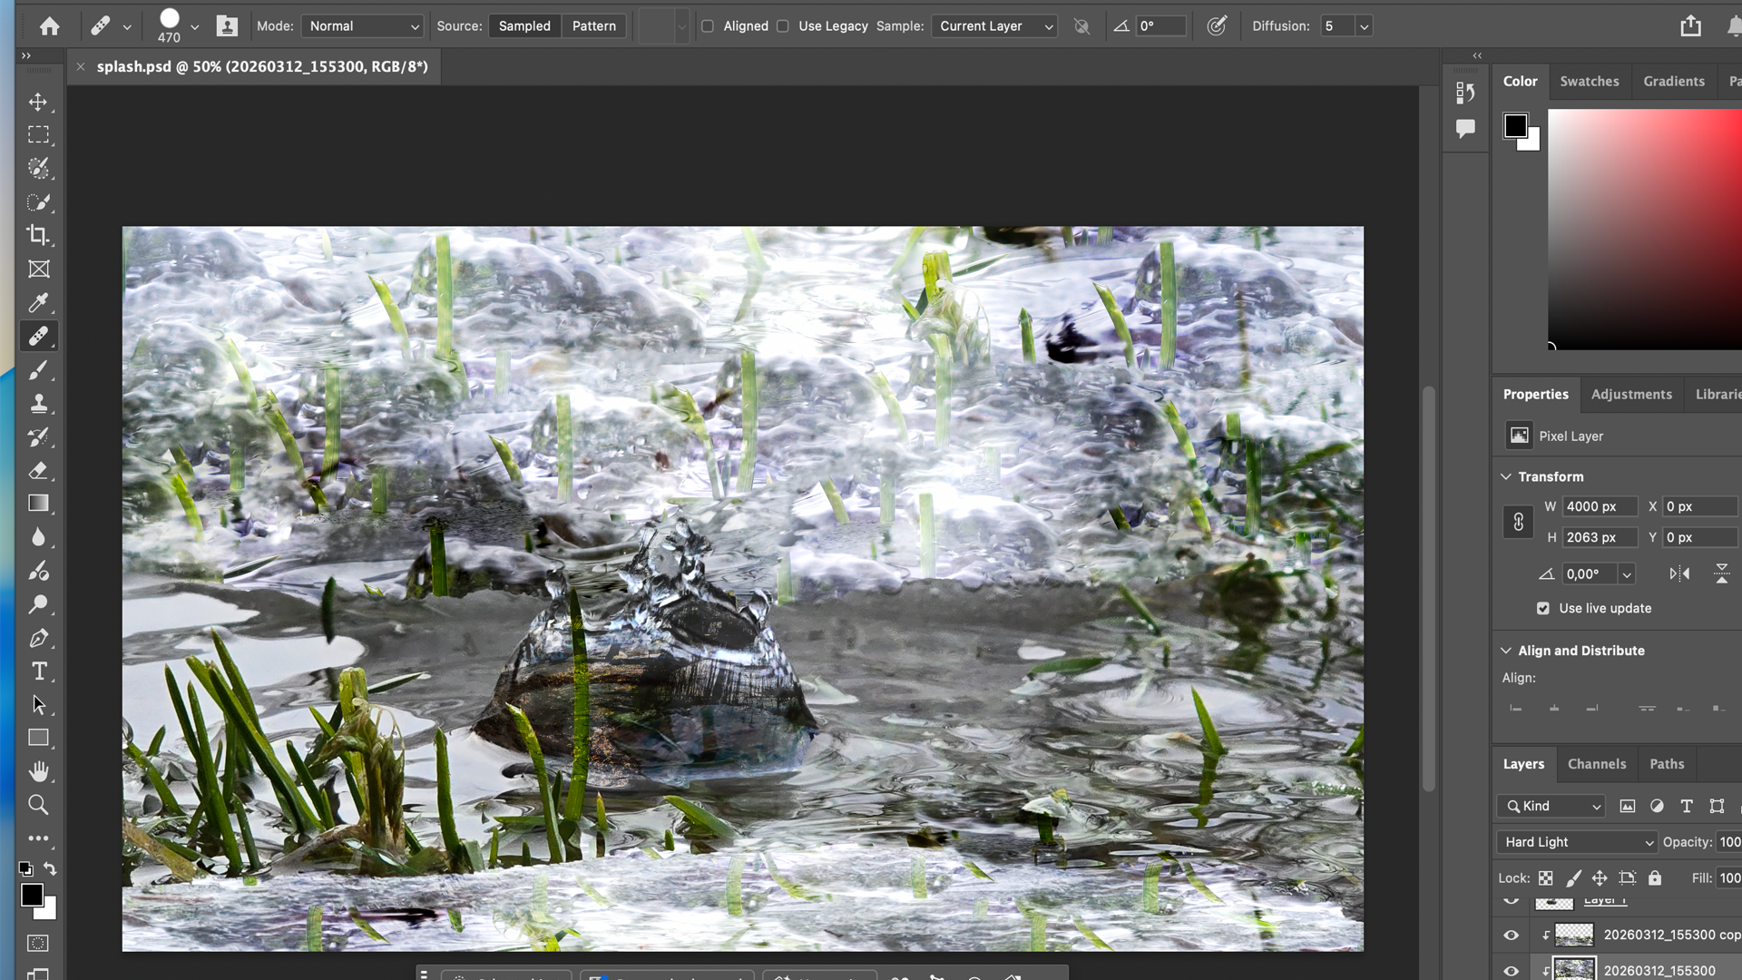Click the Share icon in options bar
Image resolution: width=1742 pixels, height=980 pixels.
1690,26
